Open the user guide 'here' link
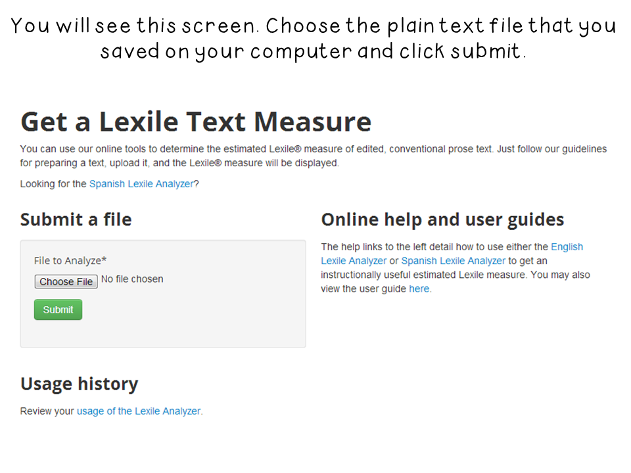This screenshot has height=473, width=631. click(419, 288)
